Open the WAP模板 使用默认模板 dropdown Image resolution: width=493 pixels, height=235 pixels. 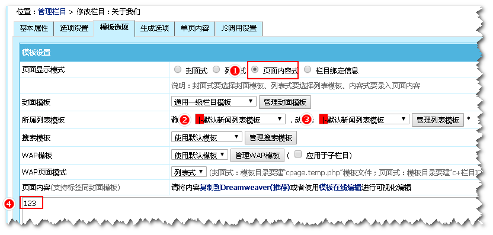point(199,155)
